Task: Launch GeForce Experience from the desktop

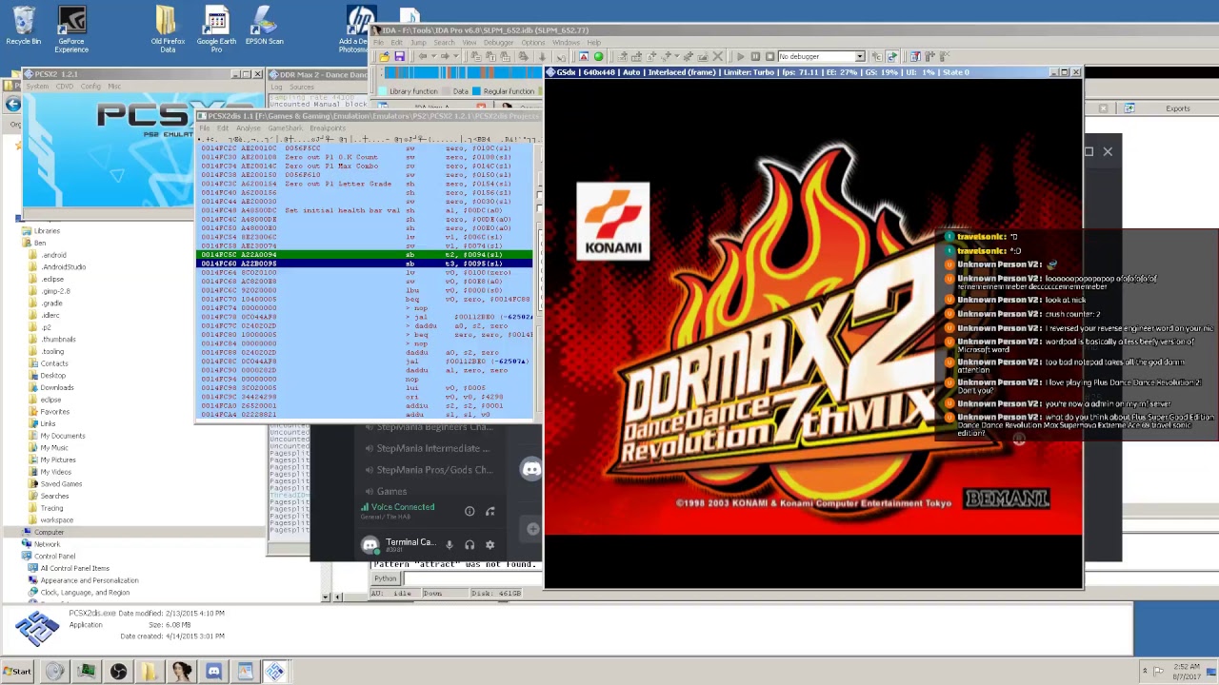Action: (x=71, y=29)
